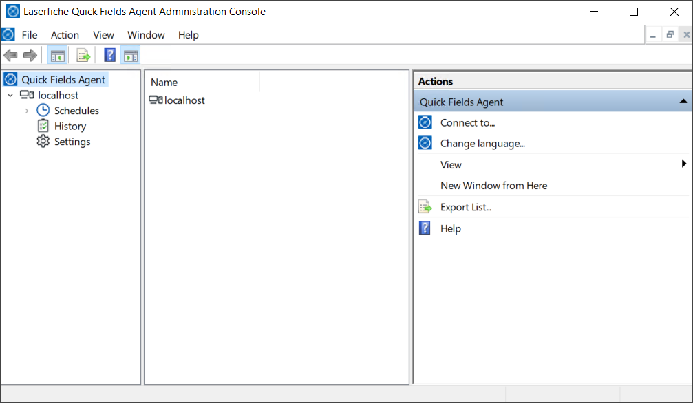Select localhost in the center list

click(x=184, y=100)
